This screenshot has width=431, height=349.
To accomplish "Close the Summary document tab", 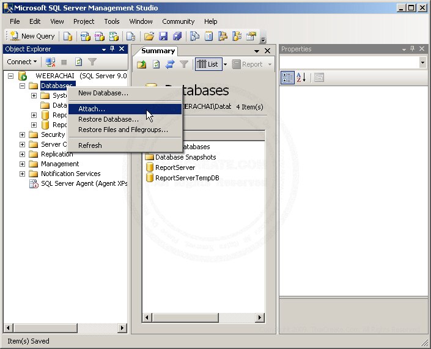I will click(x=267, y=51).
